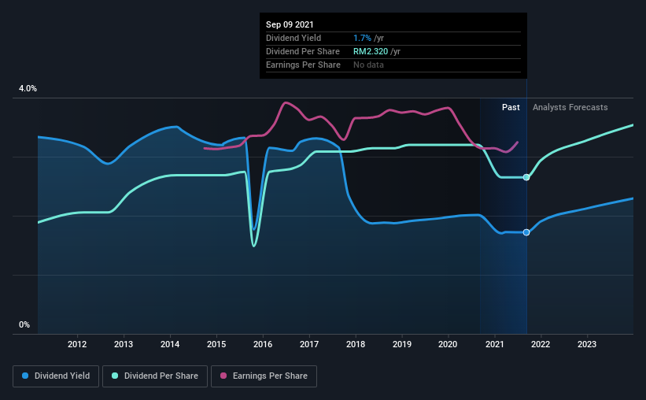The image size is (646, 400).
Task: Click the 'Dividend Per Share' tooltip row label
Action: [x=303, y=51]
